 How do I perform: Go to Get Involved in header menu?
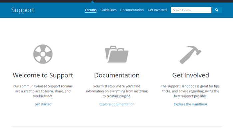pyautogui.click(x=157, y=10)
